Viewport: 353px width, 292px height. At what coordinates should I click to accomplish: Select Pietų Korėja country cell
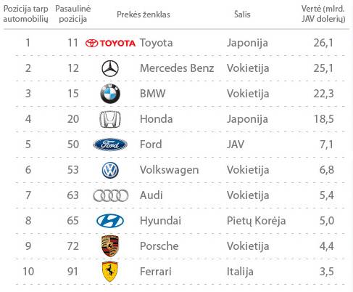click(256, 221)
